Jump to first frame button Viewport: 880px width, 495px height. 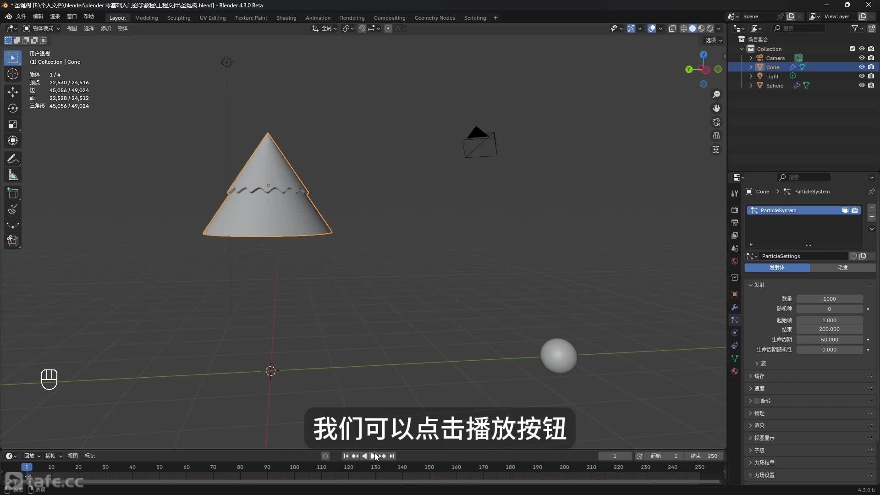[x=346, y=456]
